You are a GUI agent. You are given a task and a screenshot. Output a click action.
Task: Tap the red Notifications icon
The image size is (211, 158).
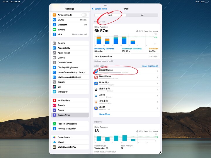pos(54,100)
